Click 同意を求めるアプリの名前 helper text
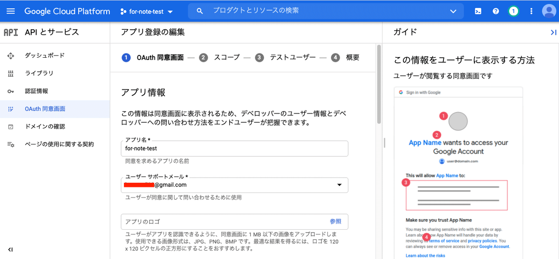 (x=157, y=161)
